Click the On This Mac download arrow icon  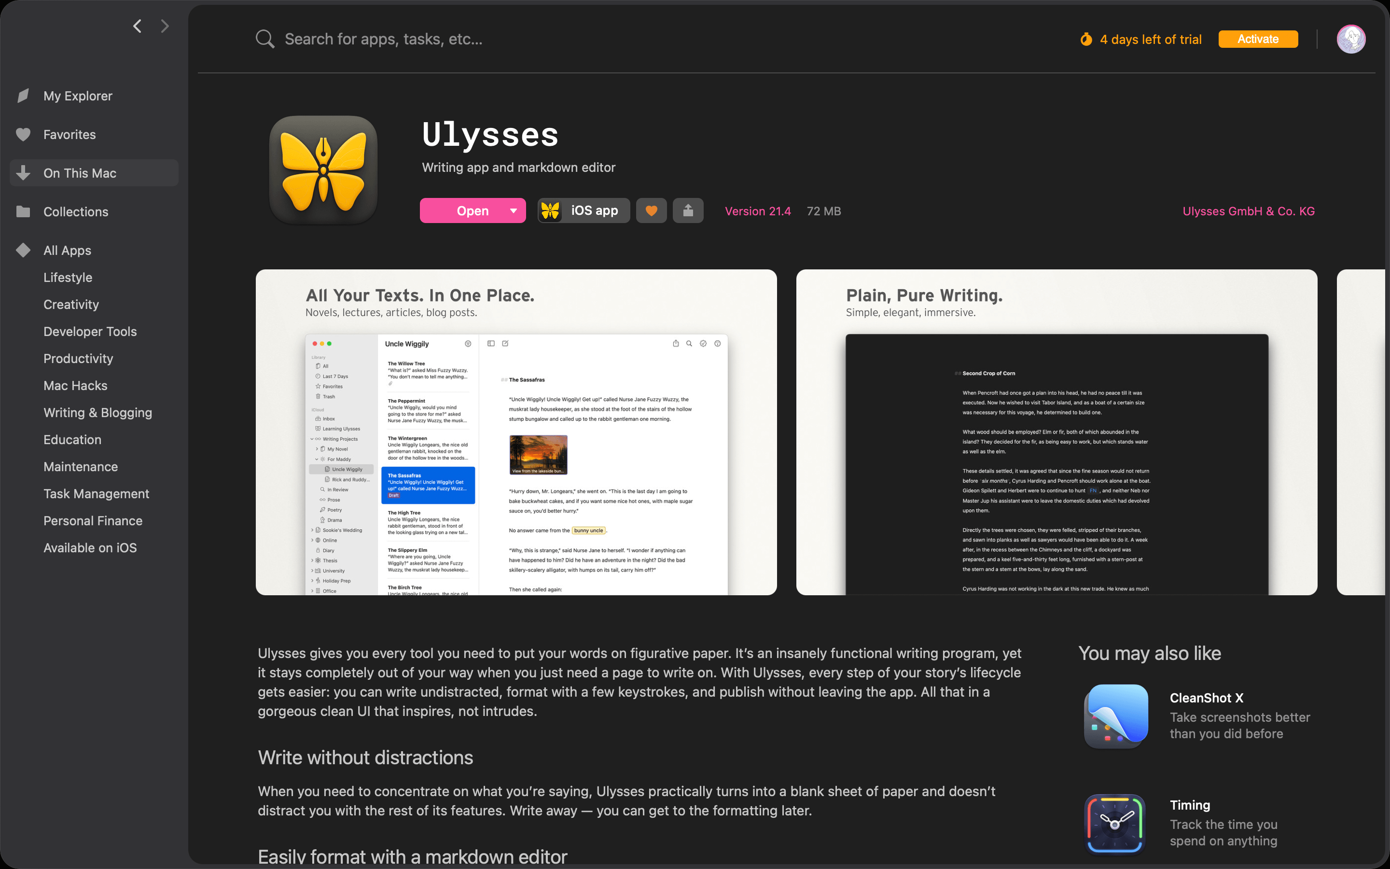coord(23,173)
